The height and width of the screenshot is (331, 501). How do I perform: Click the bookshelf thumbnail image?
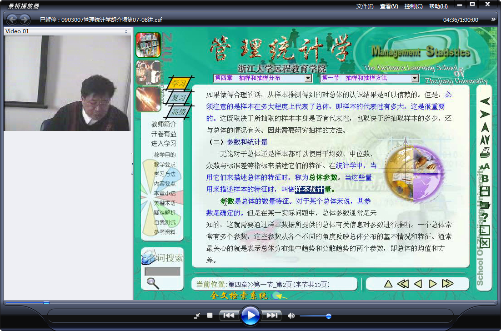tap(148, 45)
